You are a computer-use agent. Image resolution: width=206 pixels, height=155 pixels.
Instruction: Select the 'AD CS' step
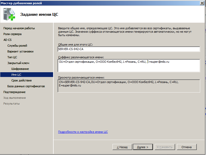tap(7, 40)
